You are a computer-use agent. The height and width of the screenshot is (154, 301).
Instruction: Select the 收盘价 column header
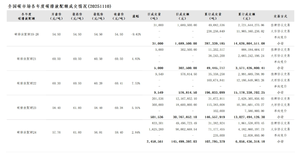tap(119, 16)
